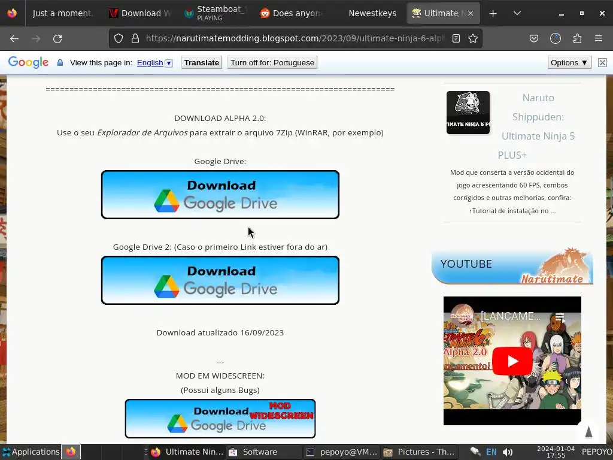613x460 pixels.
Task: Open the YouTube video playlist icon
Action: point(560,316)
